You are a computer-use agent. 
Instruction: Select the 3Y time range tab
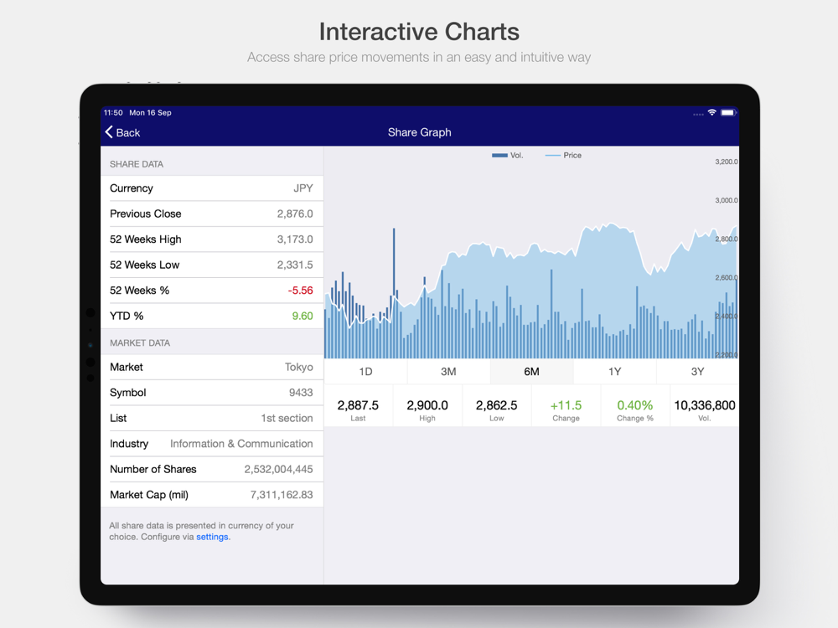click(x=697, y=372)
